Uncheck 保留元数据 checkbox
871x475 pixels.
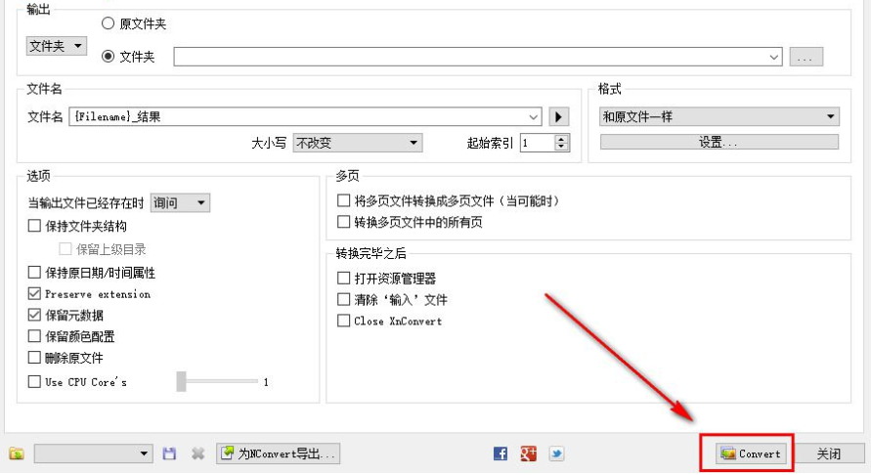point(34,315)
